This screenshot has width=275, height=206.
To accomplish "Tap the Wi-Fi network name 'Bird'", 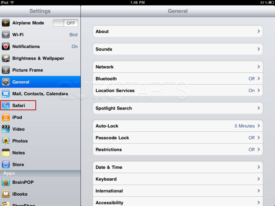I will (74, 35).
